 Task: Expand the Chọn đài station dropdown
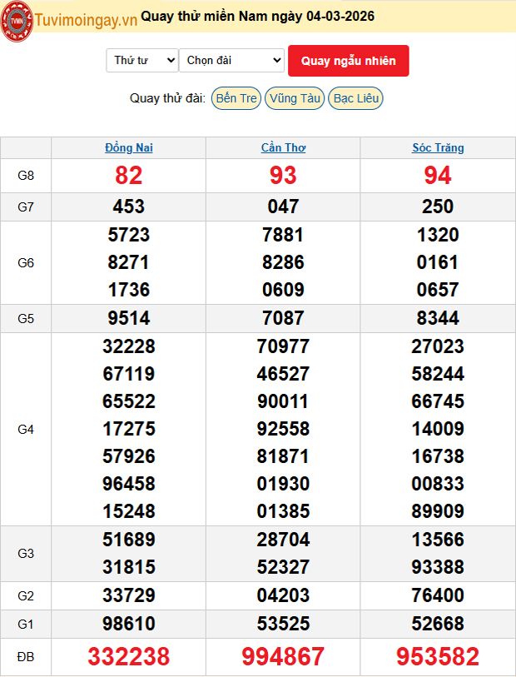(232, 61)
